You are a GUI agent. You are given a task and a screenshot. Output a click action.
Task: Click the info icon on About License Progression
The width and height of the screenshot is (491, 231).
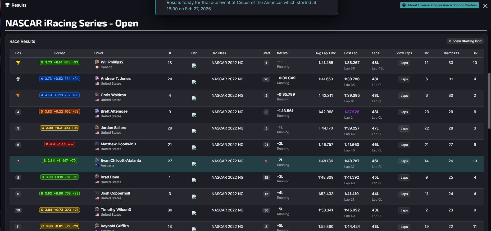404,5
